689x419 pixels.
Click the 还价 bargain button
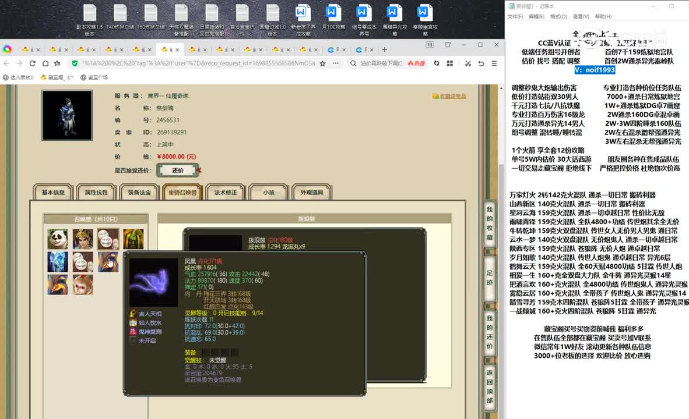(x=178, y=171)
